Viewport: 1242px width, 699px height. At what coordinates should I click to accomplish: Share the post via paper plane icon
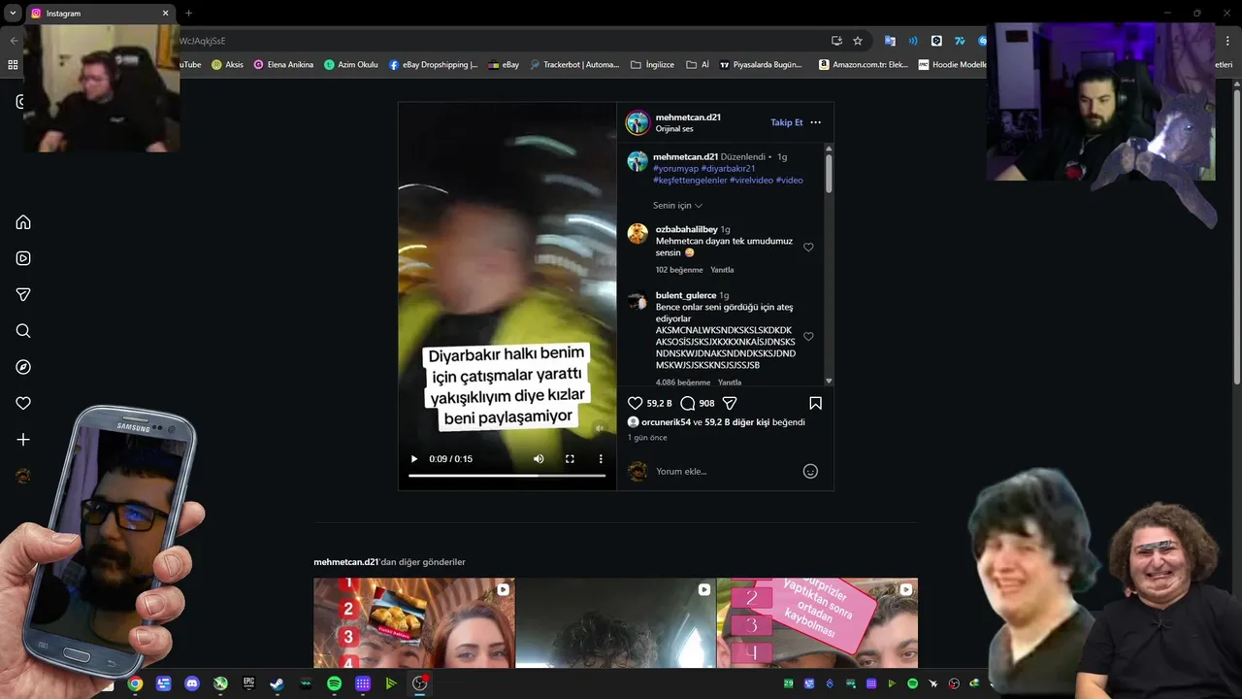click(730, 403)
